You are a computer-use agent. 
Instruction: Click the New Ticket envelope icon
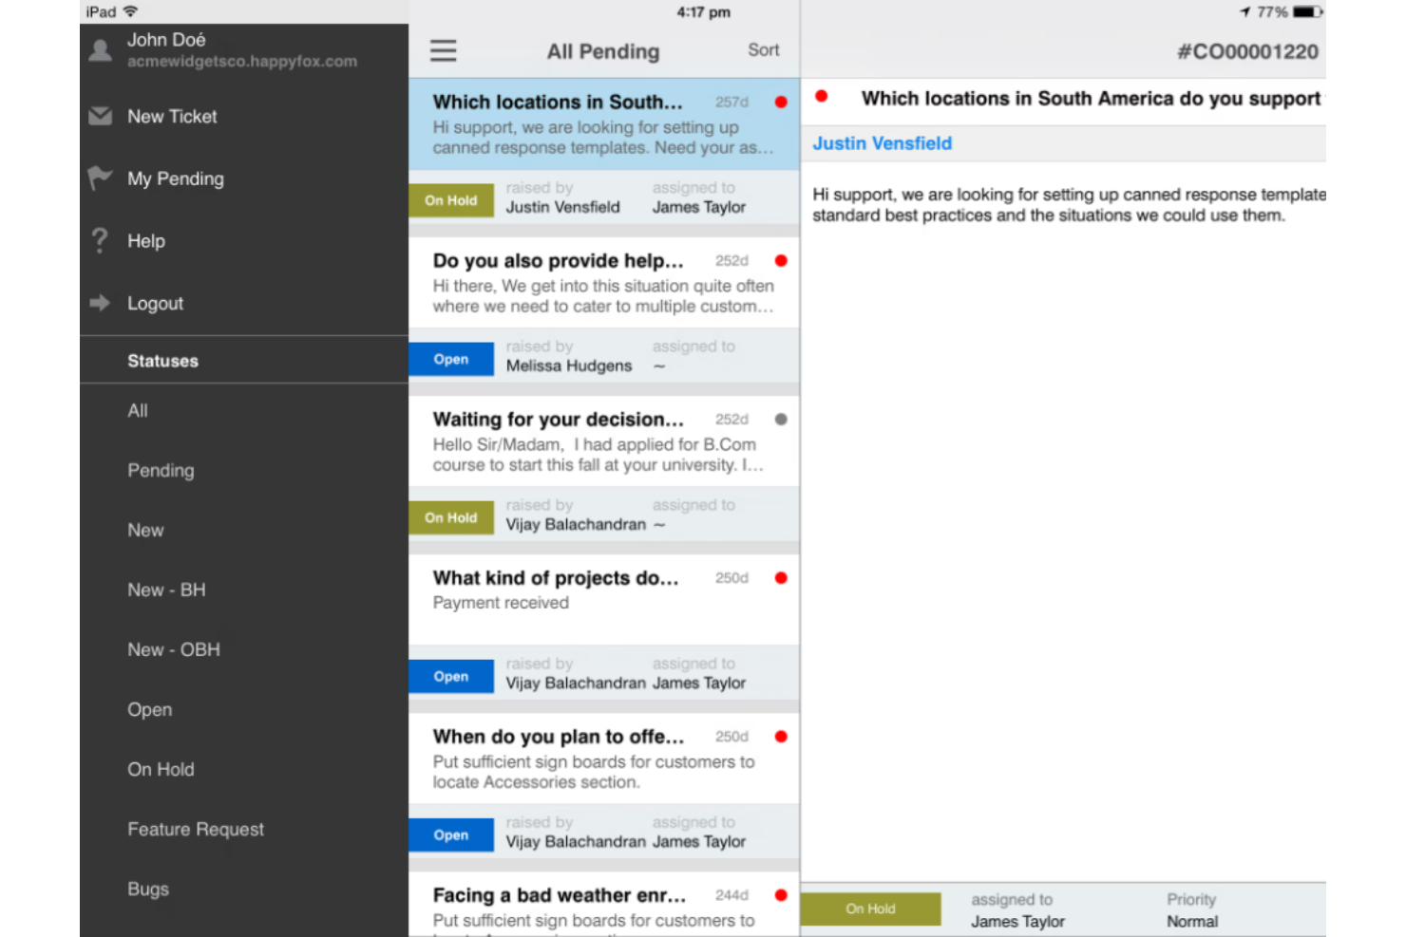pyautogui.click(x=101, y=116)
